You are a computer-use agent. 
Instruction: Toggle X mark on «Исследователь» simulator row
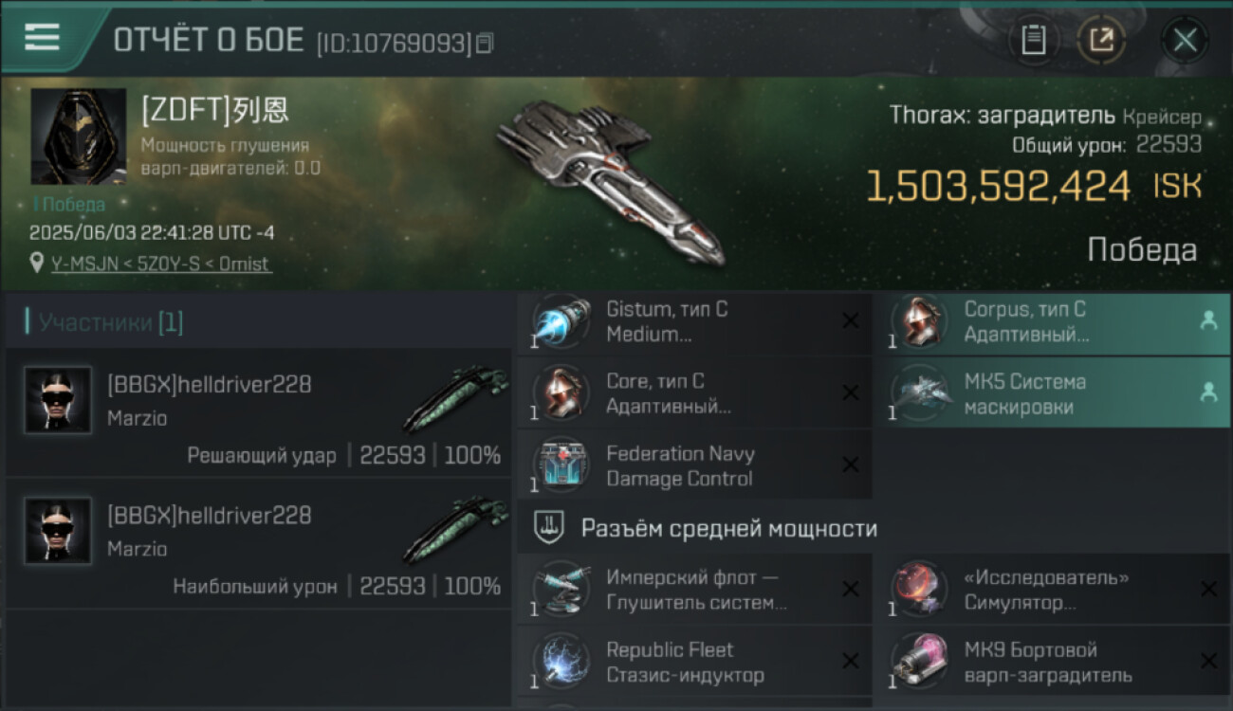1208,590
